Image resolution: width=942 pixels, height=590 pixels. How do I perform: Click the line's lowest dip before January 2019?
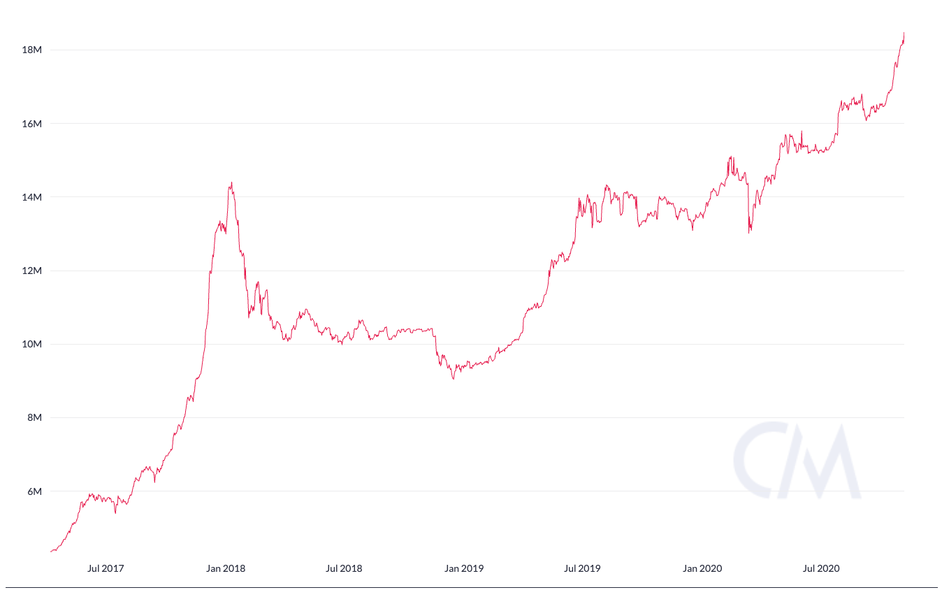[454, 378]
